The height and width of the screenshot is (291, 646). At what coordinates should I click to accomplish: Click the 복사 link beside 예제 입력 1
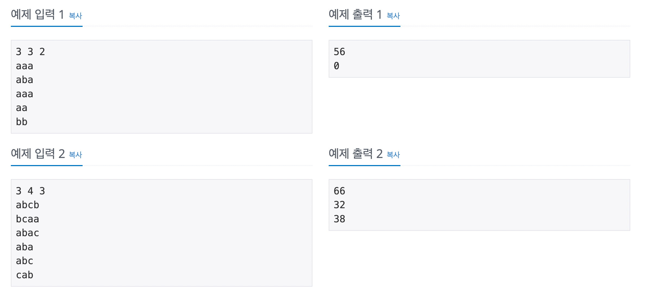[75, 16]
